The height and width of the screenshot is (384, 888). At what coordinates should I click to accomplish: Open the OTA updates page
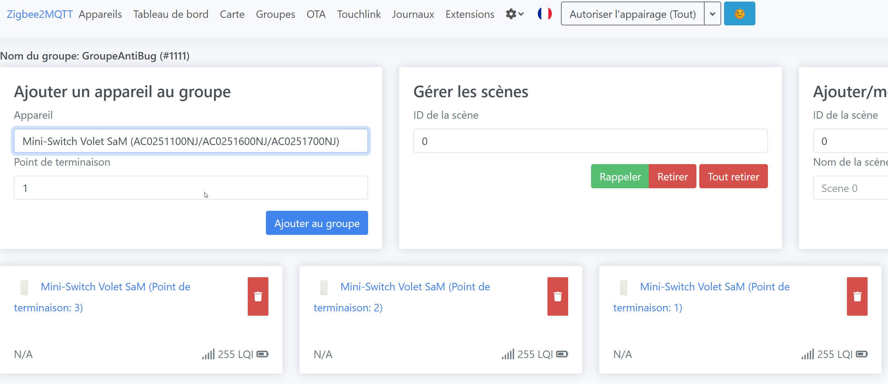coord(316,14)
